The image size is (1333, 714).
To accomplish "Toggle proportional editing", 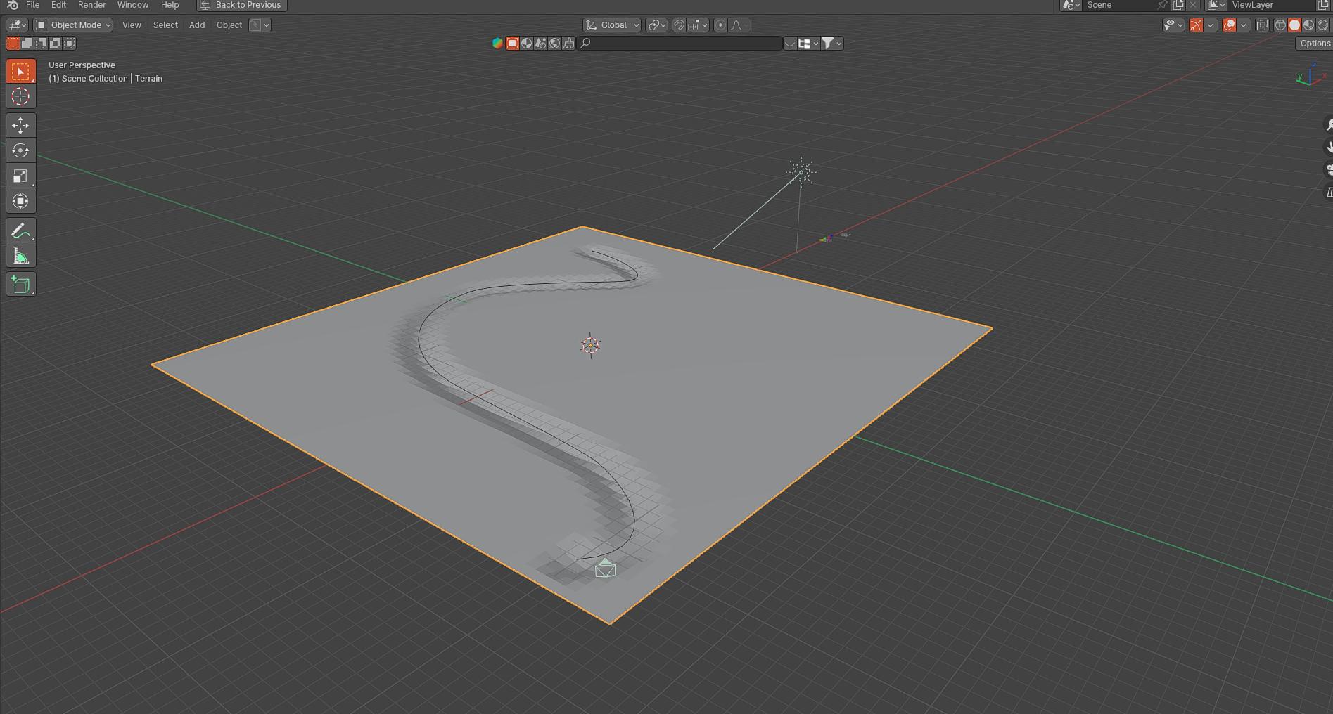I will coord(720,25).
